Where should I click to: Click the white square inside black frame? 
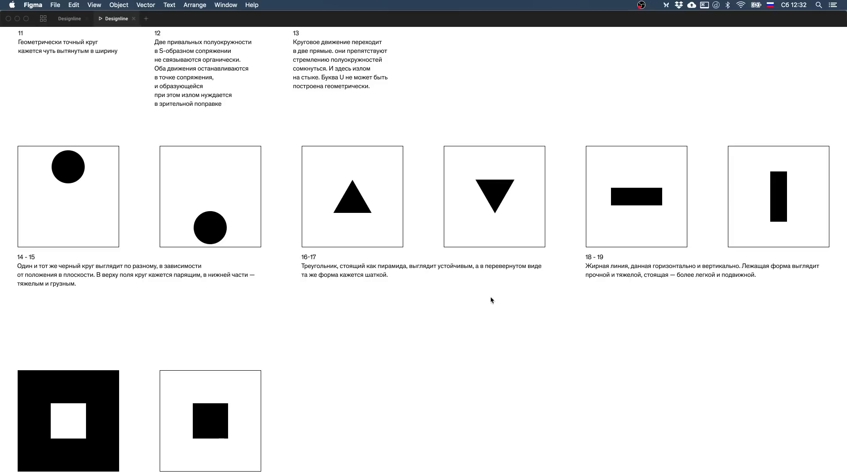click(x=68, y=421)
